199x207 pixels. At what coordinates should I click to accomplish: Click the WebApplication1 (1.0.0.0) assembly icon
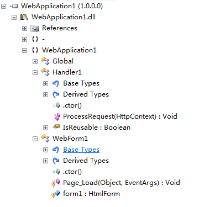coord(14,6)
